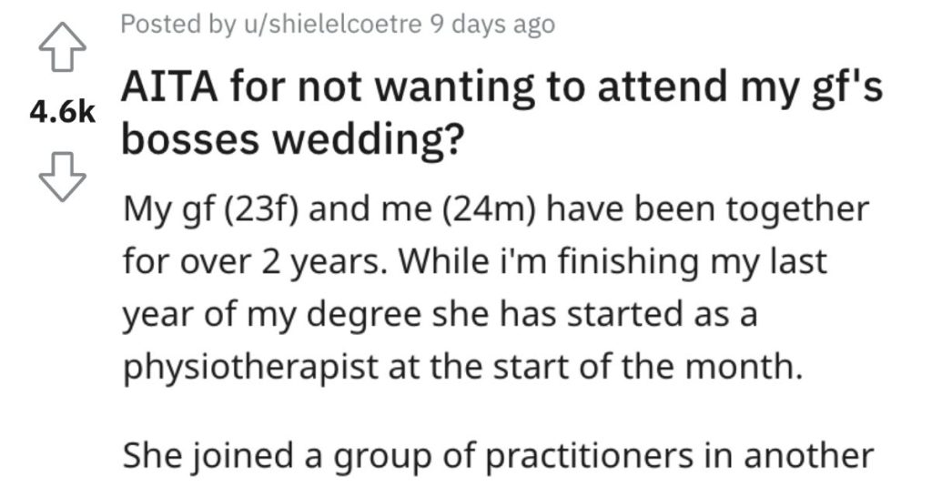
Task: Click the 4.6k vote score
Action: coord(63,112)
